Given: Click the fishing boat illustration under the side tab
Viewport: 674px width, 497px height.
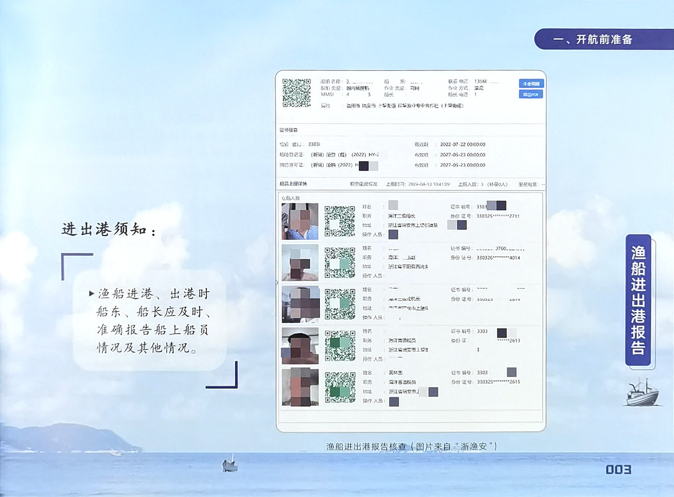Looking at the screenshot, I should point(642,392).
